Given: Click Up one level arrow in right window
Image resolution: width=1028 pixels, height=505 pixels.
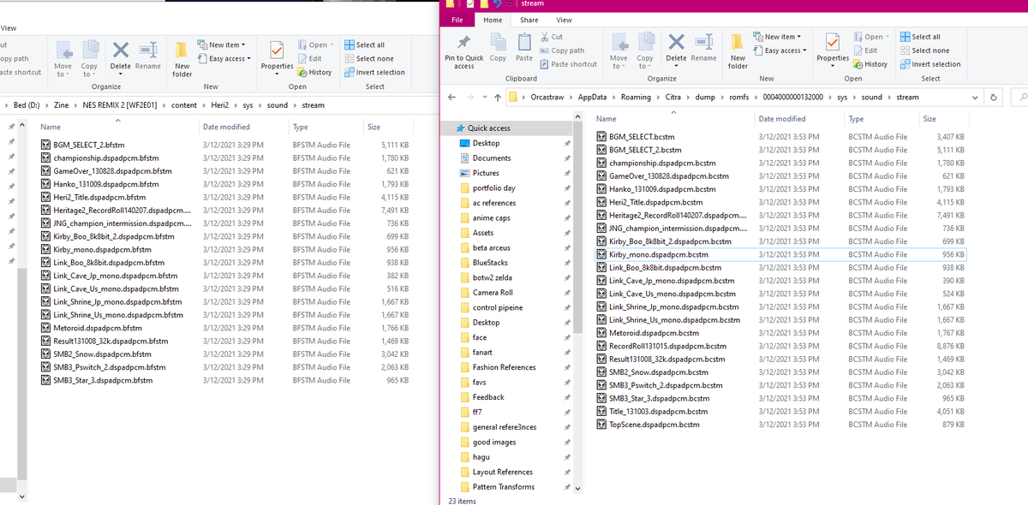Looking at the screenshot, I should click(x=498, y=97).
